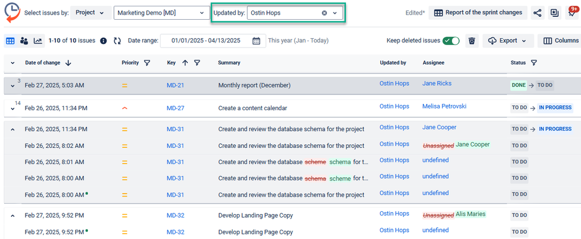This screenshot has height=239, width=581.
Task: Open the Columns settings button
Action: [561, 41]
